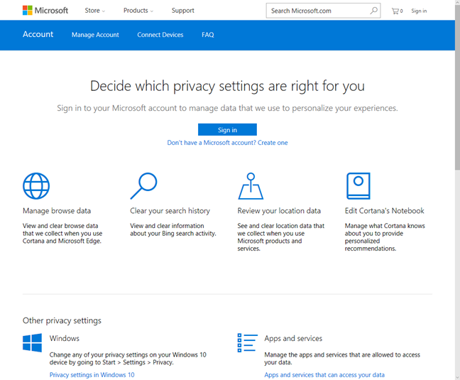460x380 pixels.
Task: Click the magnifier icon in search box
Action: 373,11
